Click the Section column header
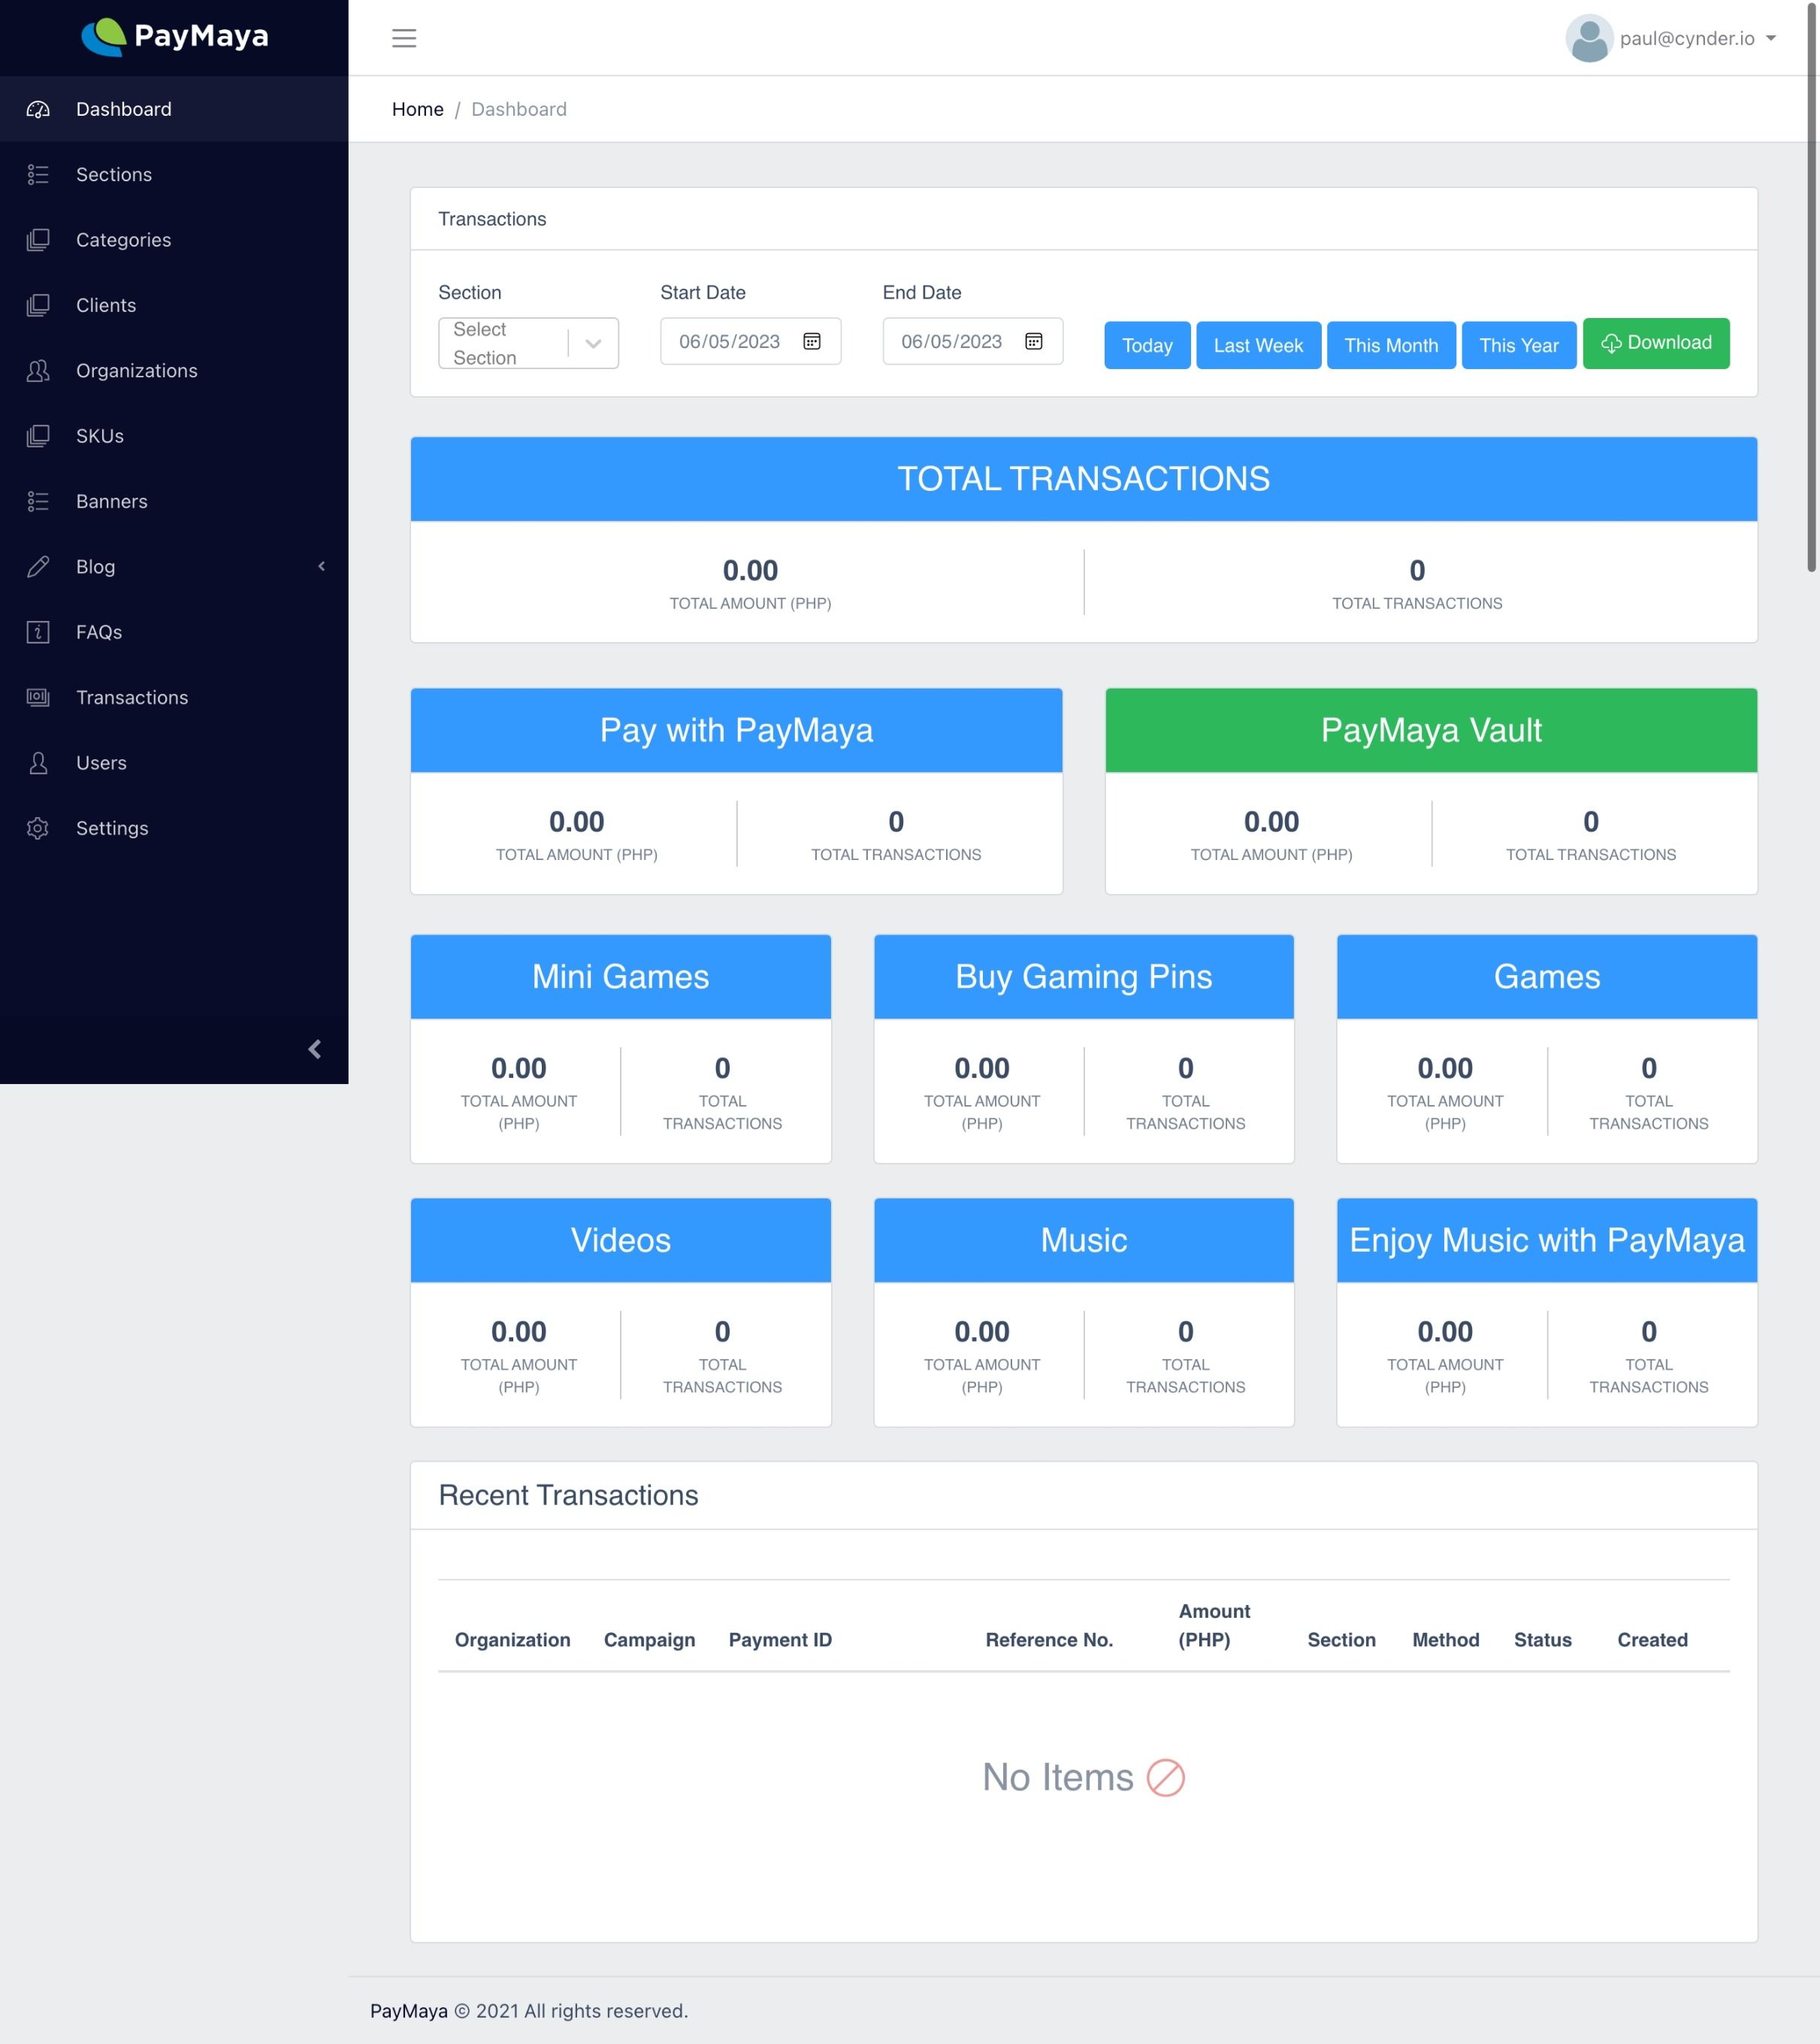 (x=1341, y=1640)
